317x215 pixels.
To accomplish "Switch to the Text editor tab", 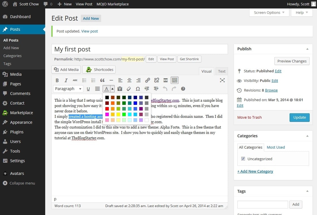I will click(222, 71).
